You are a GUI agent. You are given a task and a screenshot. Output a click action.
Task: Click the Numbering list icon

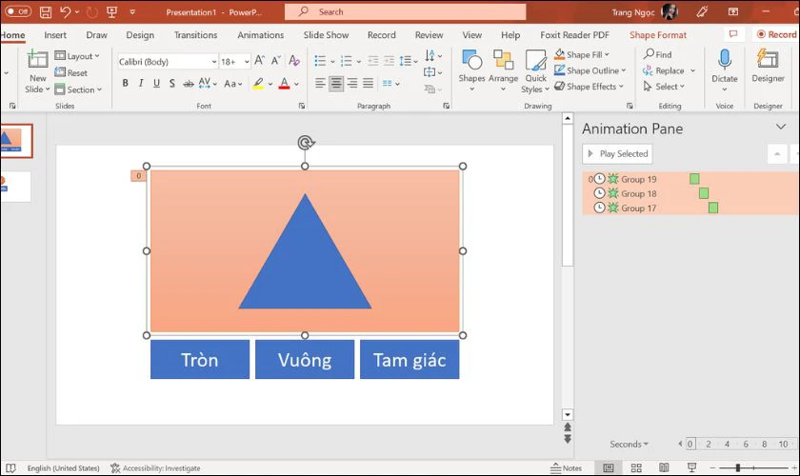click(347, 61)
